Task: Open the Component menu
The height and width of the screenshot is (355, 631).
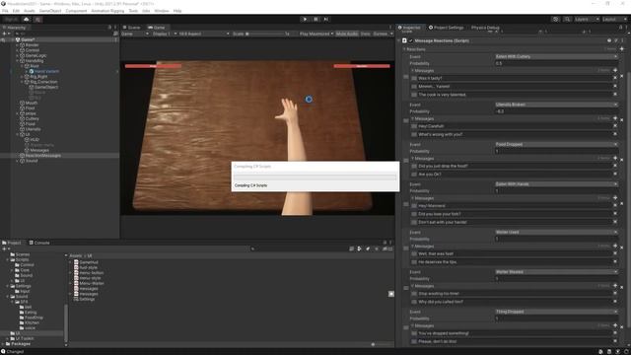Action: point(76,11)
